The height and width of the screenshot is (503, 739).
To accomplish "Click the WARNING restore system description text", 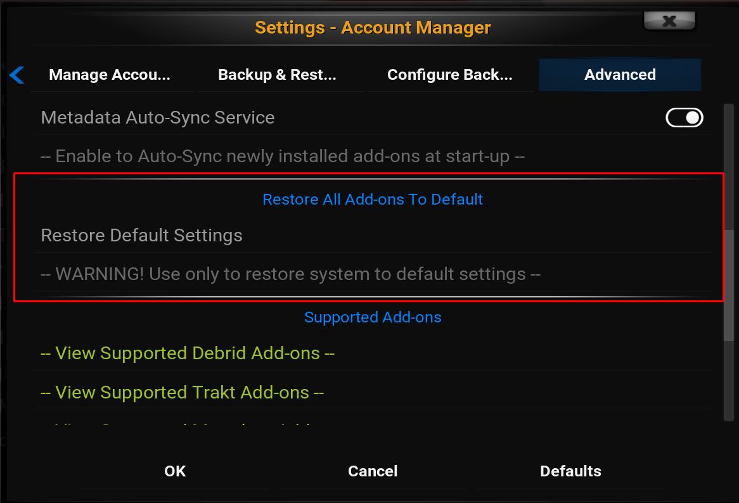I will [x=290, y=274].
